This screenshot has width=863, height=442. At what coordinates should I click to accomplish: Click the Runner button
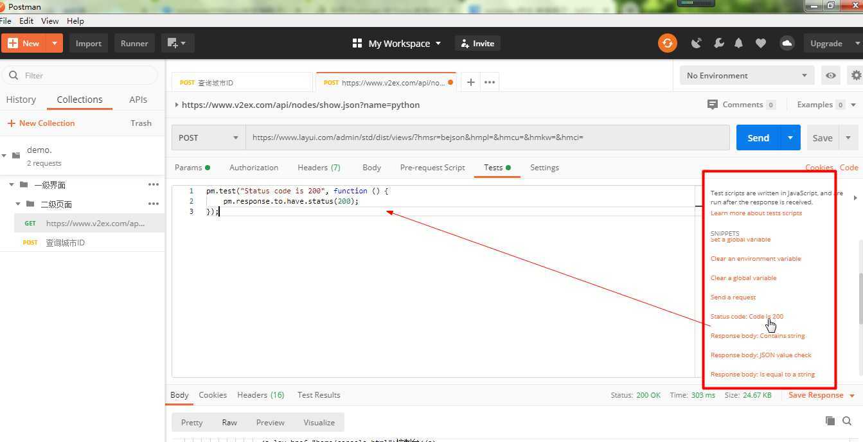point(134,43)
